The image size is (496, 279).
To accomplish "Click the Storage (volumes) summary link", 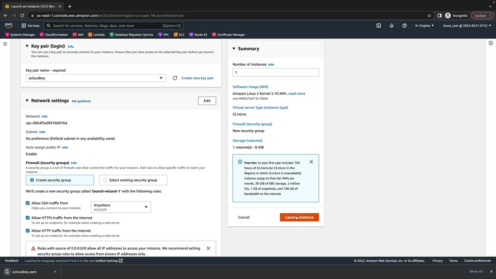I will point(247,140).
